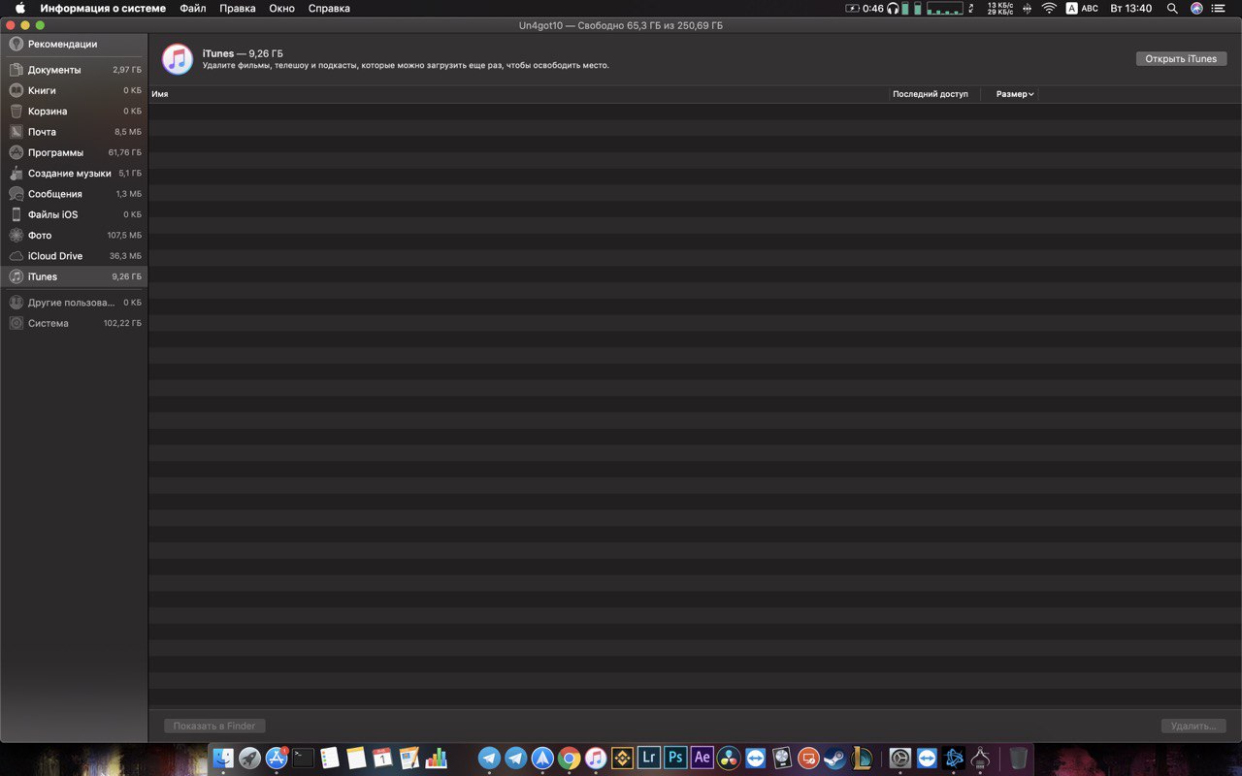Click battery status in menu bar
This screenshot has height=776, width=1242.
(865, 8)
